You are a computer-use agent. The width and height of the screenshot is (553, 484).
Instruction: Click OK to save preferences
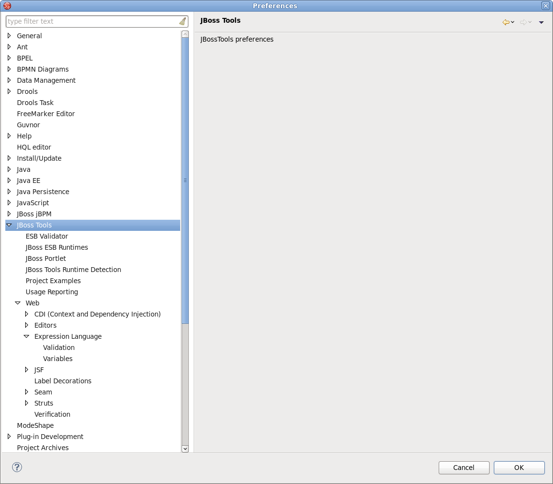(x=519, y=468)
